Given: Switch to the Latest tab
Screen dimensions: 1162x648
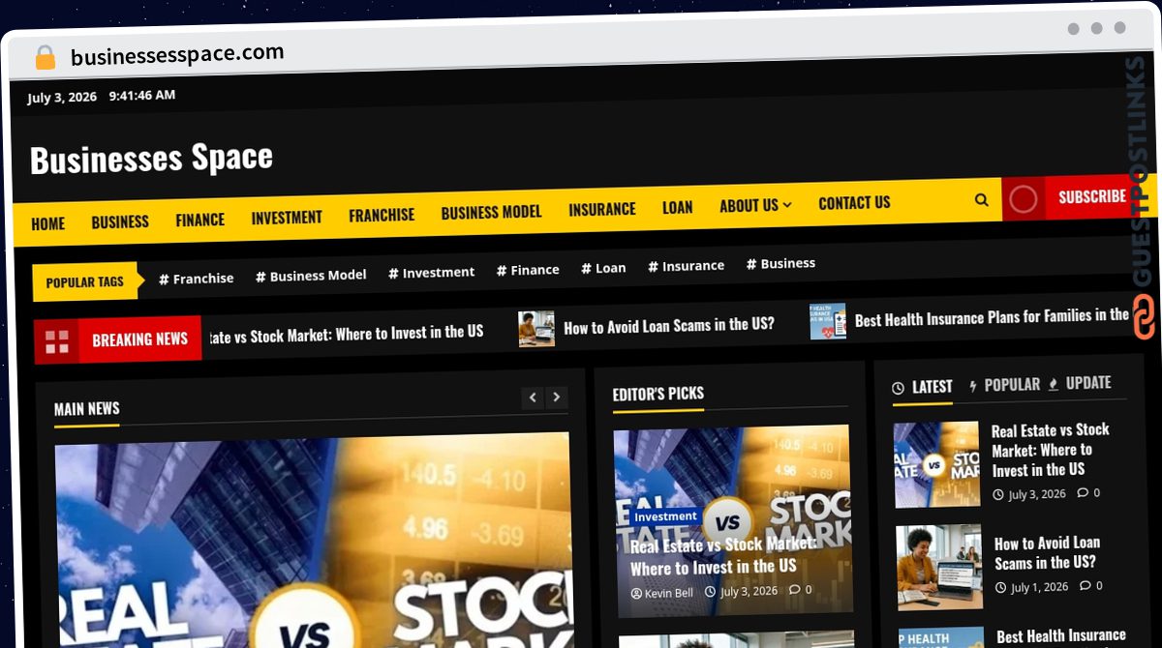Looking at the screenshot, I should pyautogui.click(x=923, y=387).
